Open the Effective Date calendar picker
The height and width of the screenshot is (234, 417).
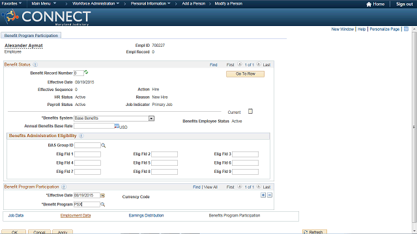[103, 196]
